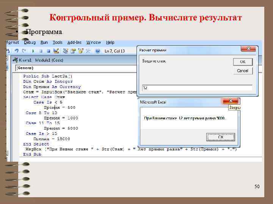273x204 pixels.
Task: Open the Window menu
Action: click(94, 42)
